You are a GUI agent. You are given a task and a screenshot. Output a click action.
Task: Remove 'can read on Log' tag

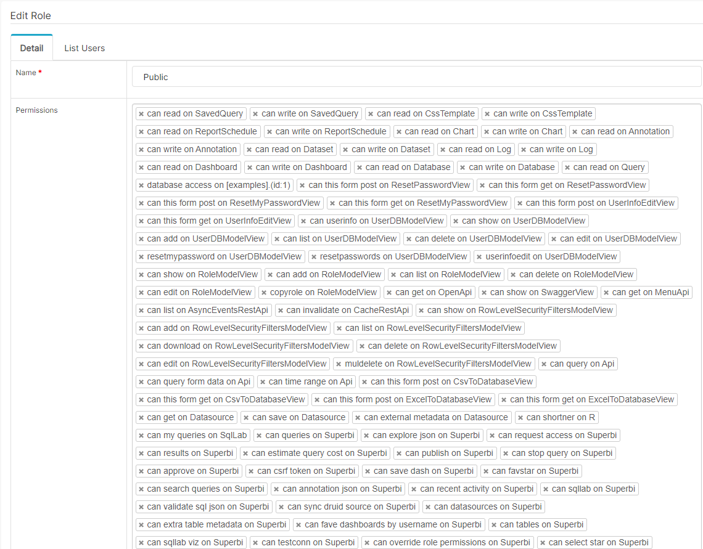[x=443, y=150]
